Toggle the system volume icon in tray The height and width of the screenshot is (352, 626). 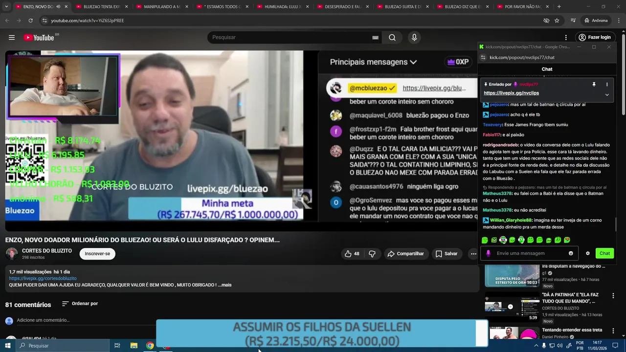tap(560, 346)
